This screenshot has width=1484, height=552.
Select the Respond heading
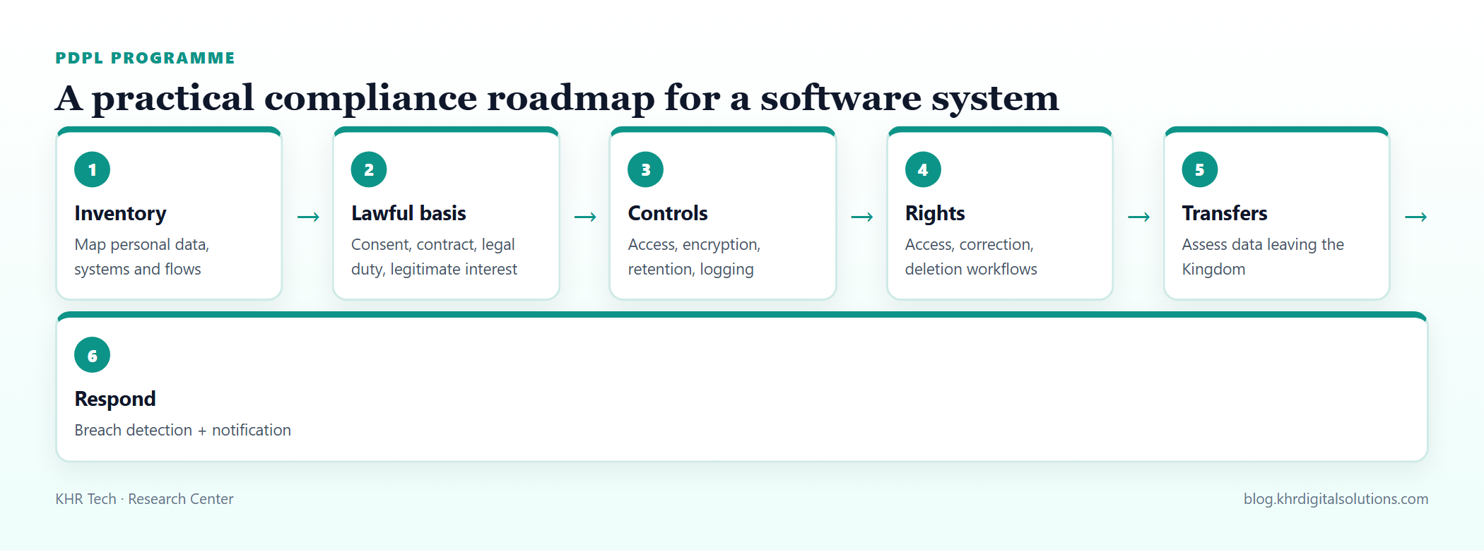pos(115,399)
